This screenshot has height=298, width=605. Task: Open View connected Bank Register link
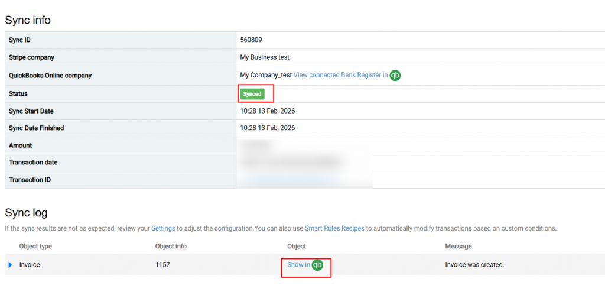341,75
